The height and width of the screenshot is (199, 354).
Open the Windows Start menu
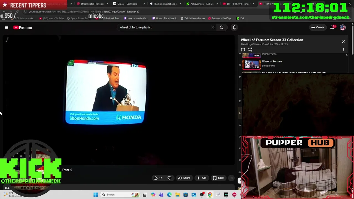95,195
